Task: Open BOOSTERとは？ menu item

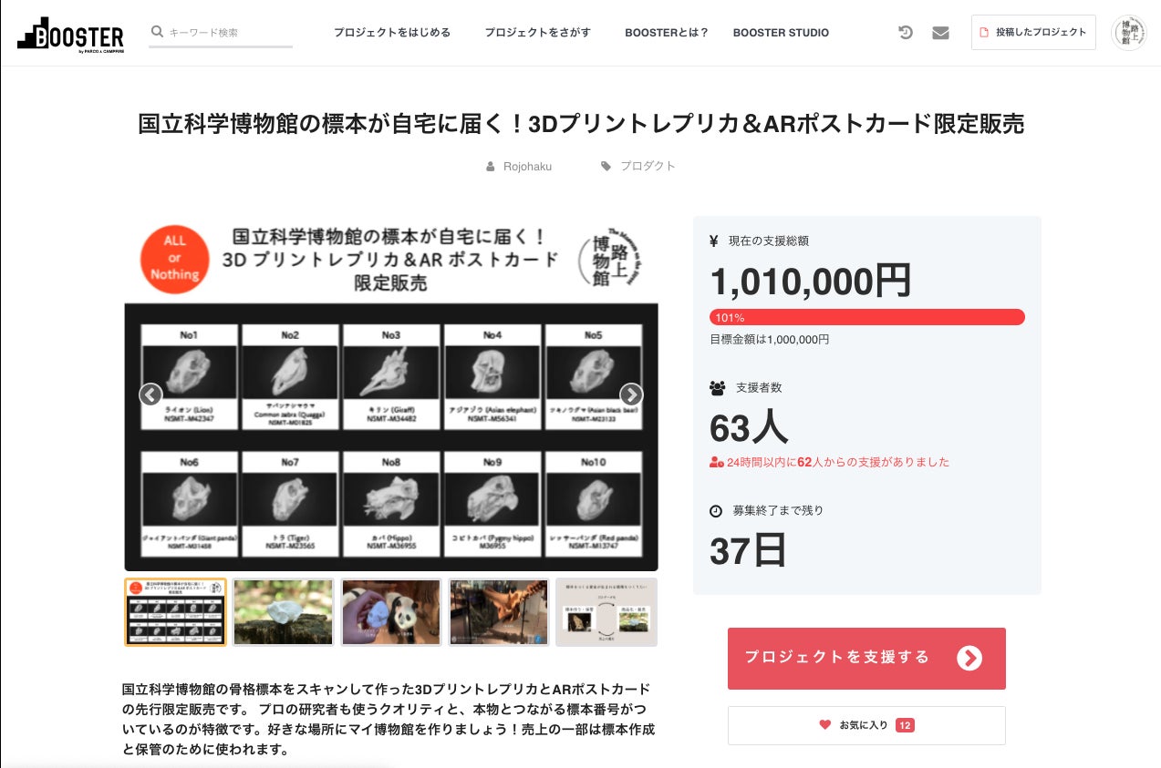Action: click(x=667, y=33)
